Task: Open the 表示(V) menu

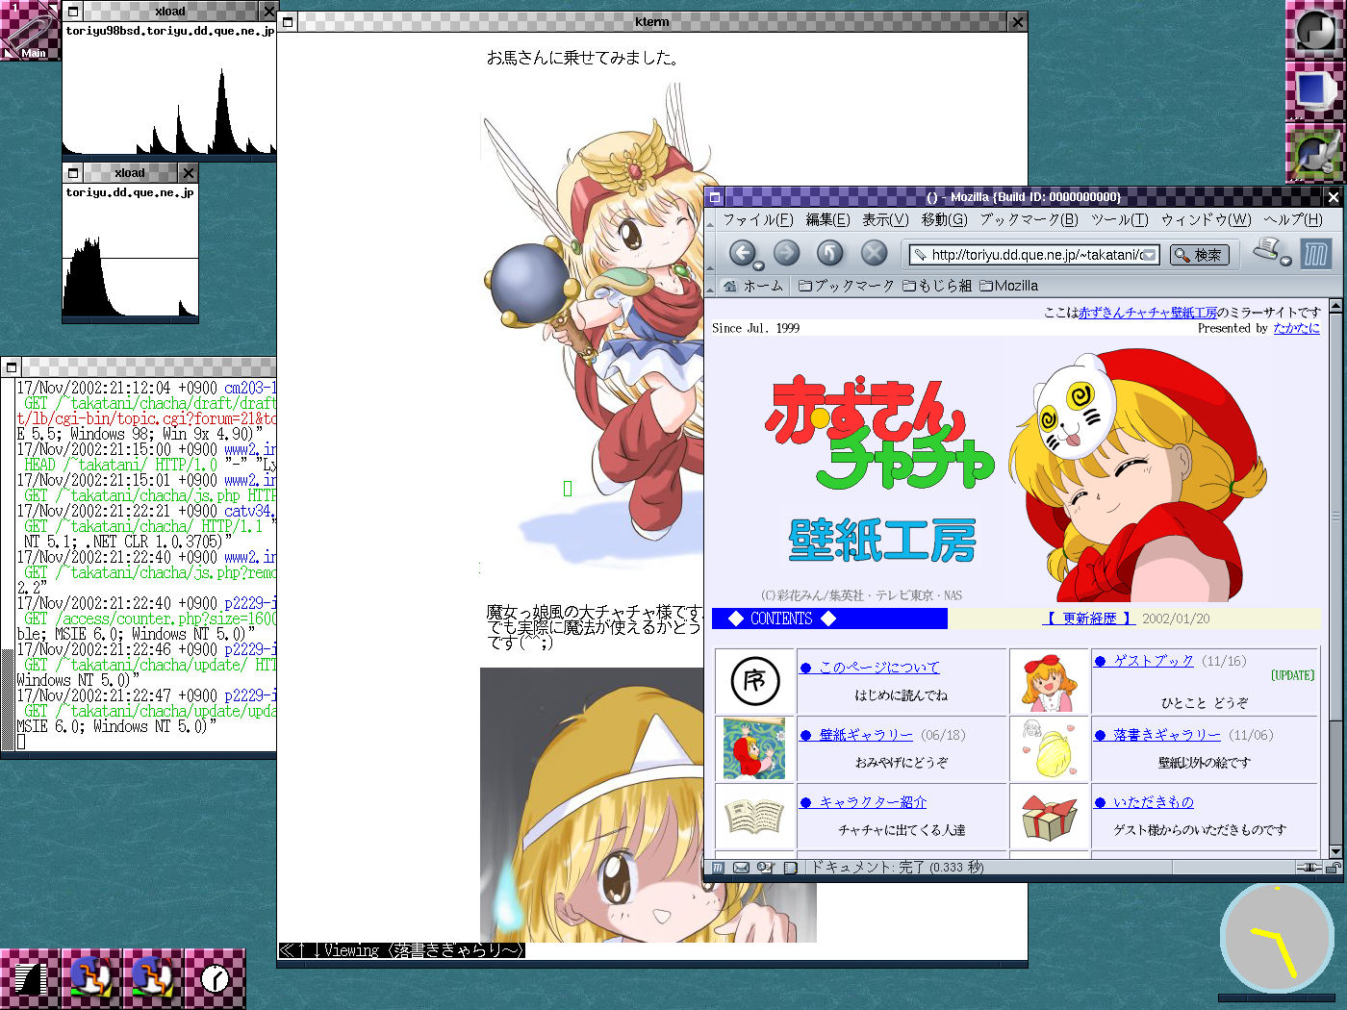Action: point(885,219)
